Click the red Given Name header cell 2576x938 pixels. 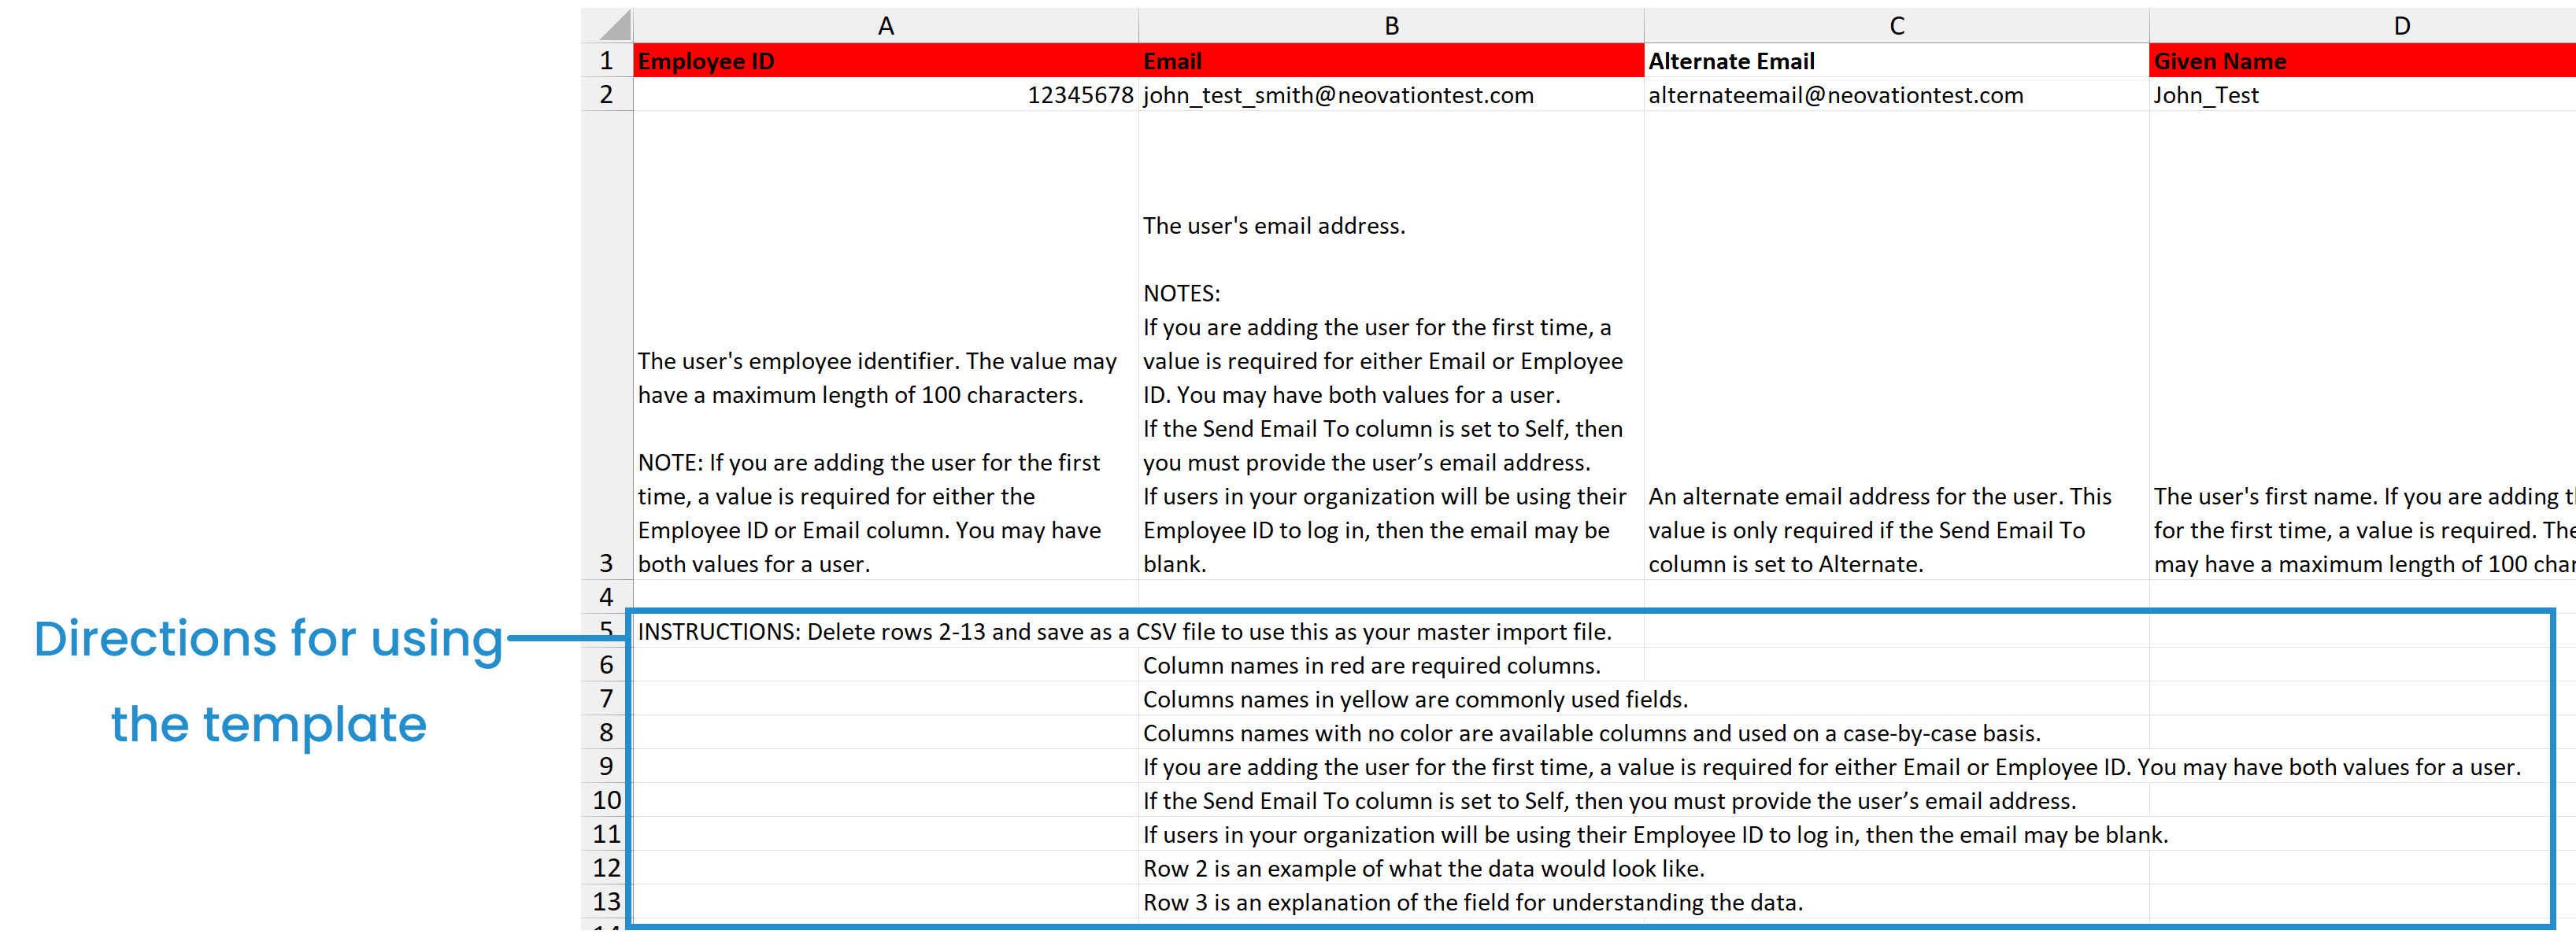click(x=2362, y=60)
